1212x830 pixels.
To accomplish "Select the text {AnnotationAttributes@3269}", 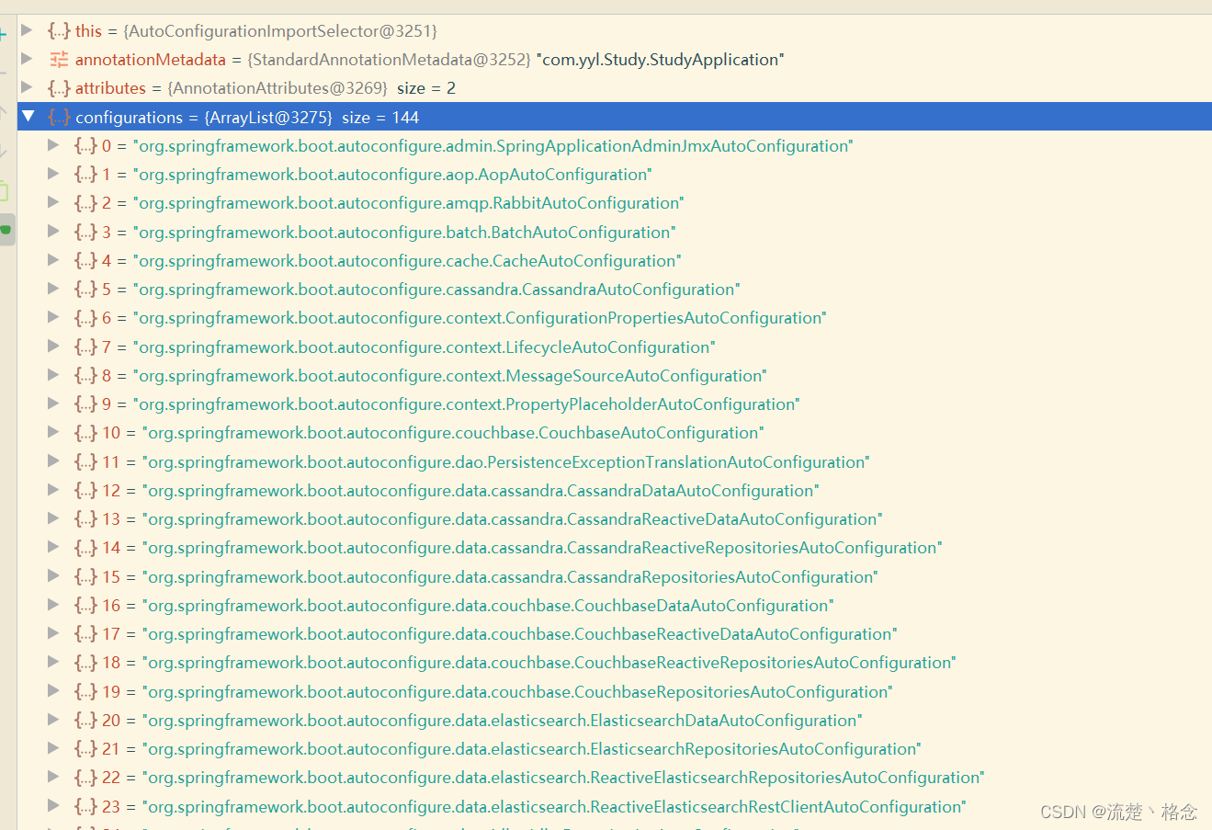I will [x=278, y=88].
